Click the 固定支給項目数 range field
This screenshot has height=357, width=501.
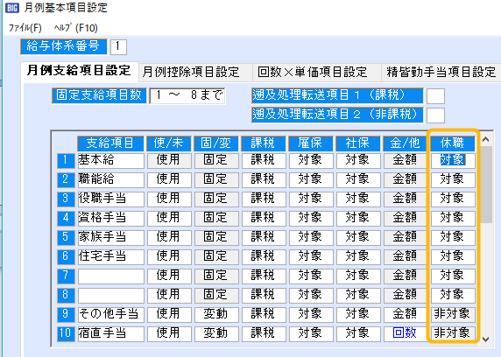(x=187, y=95)
